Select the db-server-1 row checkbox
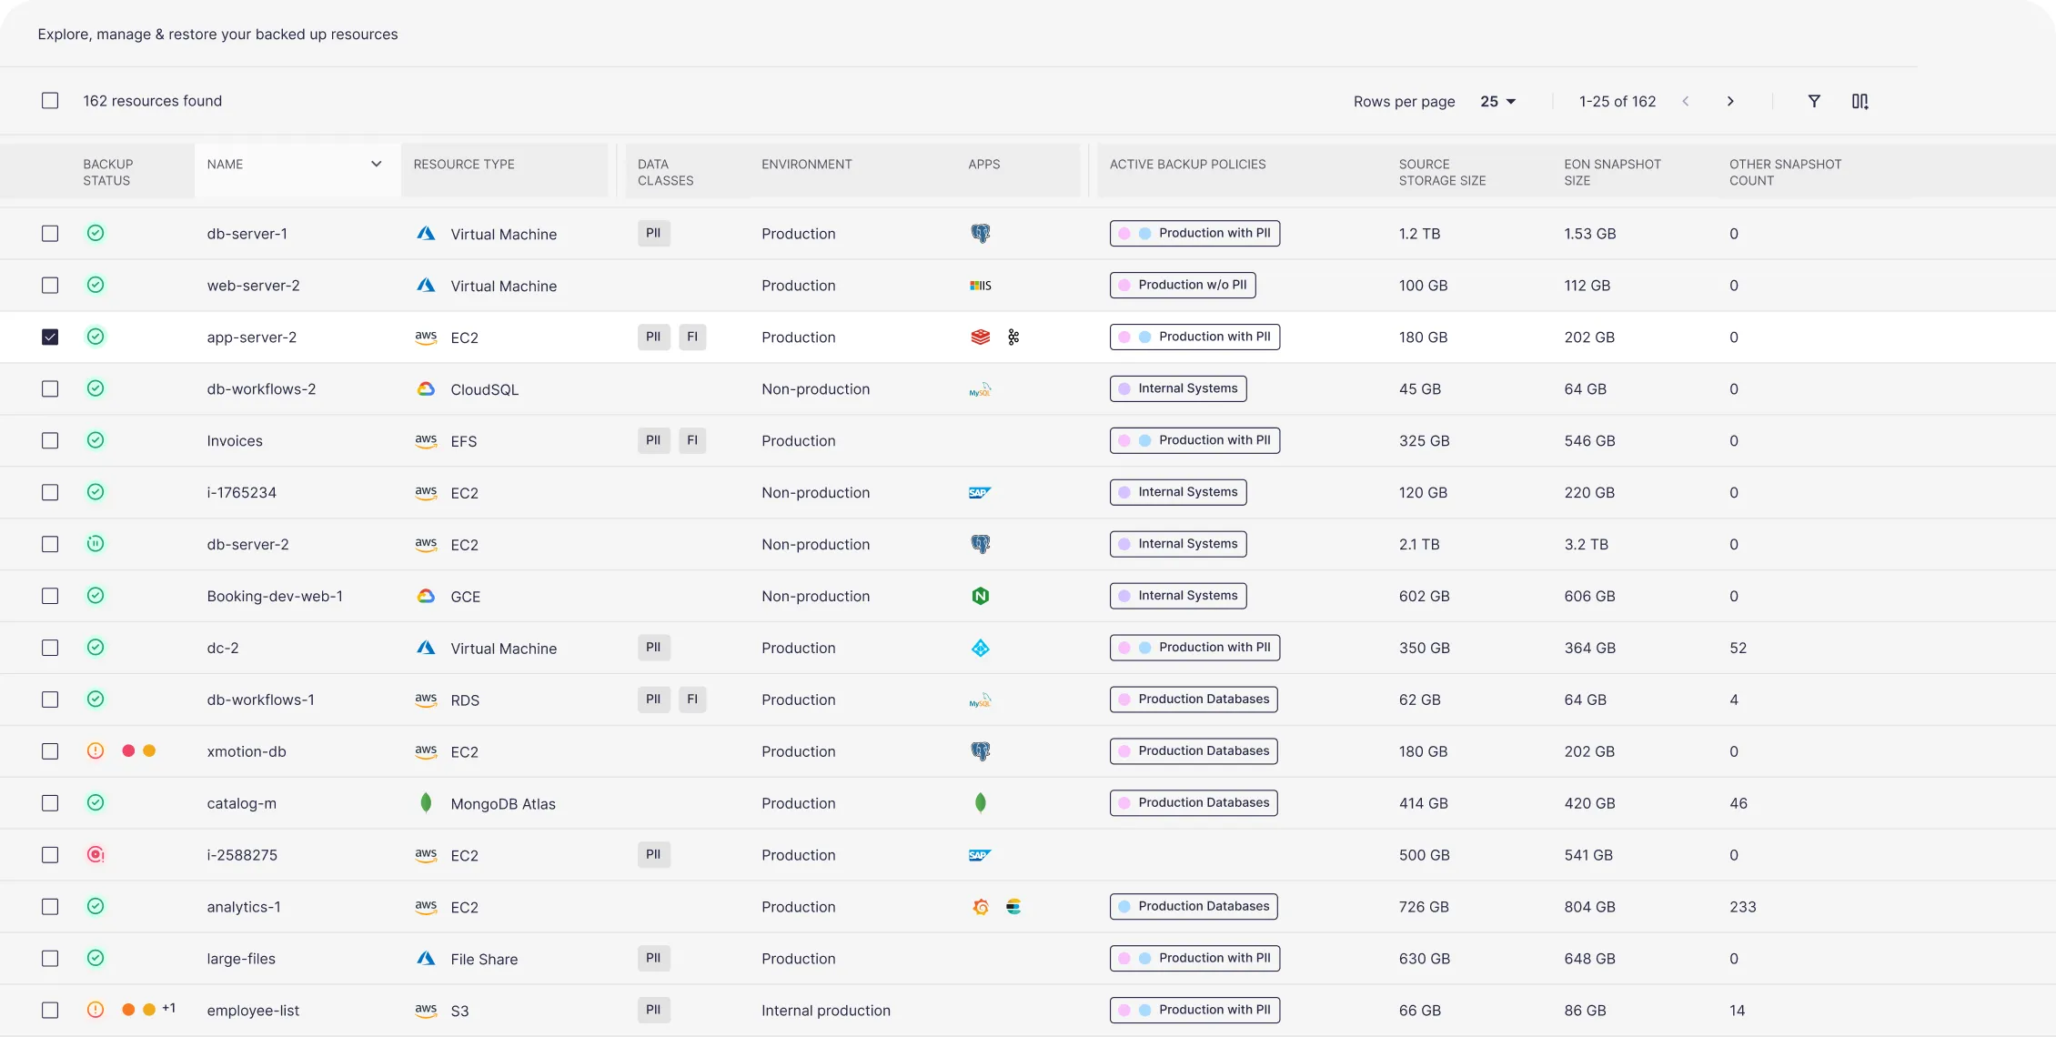 (50, 234)
